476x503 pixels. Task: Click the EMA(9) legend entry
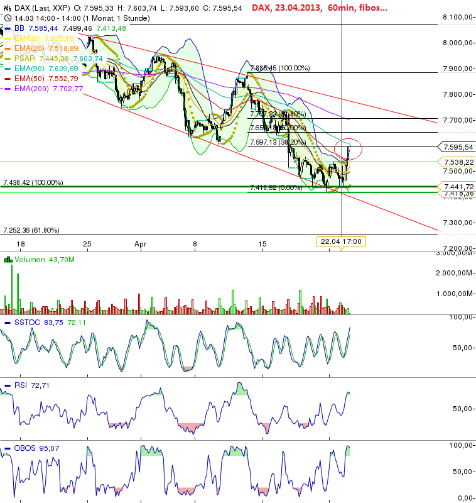tap(44, 38)
